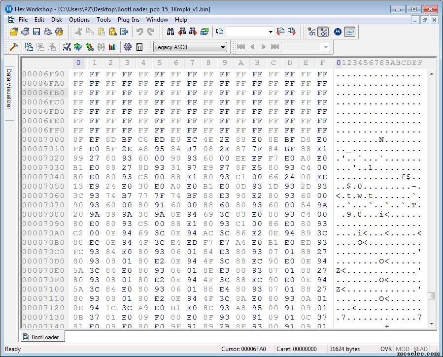
Task: Click the Redo arrow icon
Action: tap(151, 32)
